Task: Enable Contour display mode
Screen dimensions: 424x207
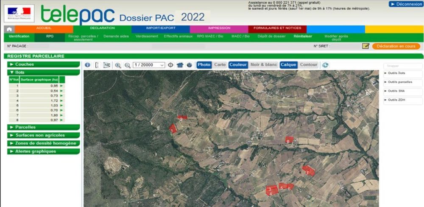Action: tap(308, 65)
